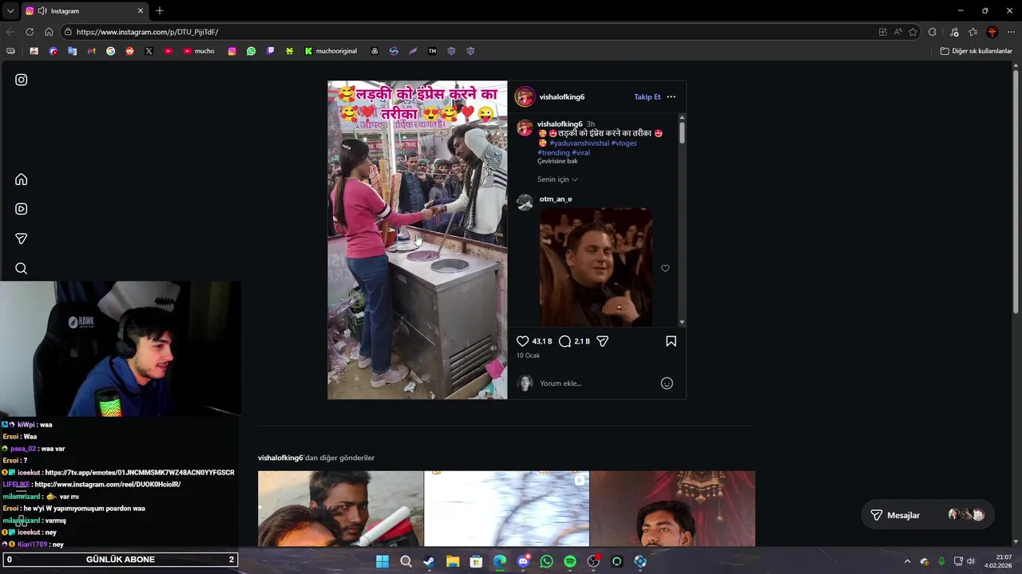Open the LIFELIKE Instagram reel link in chat
The height and width of the screenshot is (574, 1022).
[x=108, y=485]
